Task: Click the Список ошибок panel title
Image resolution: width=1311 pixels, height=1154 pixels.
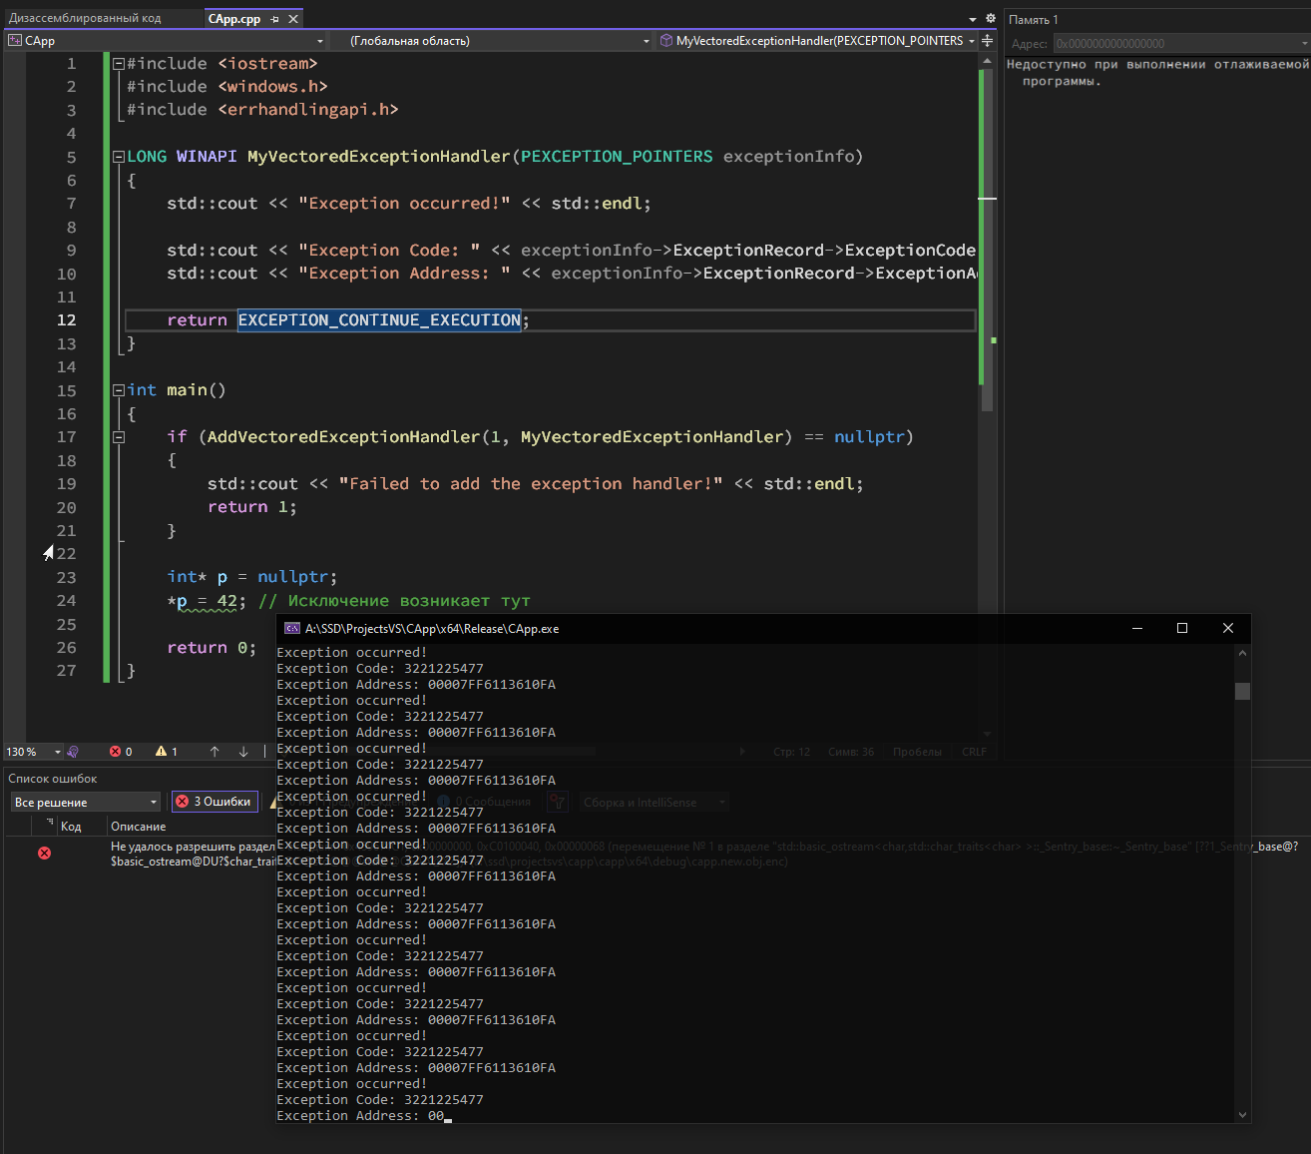Action: pos(53,779)
